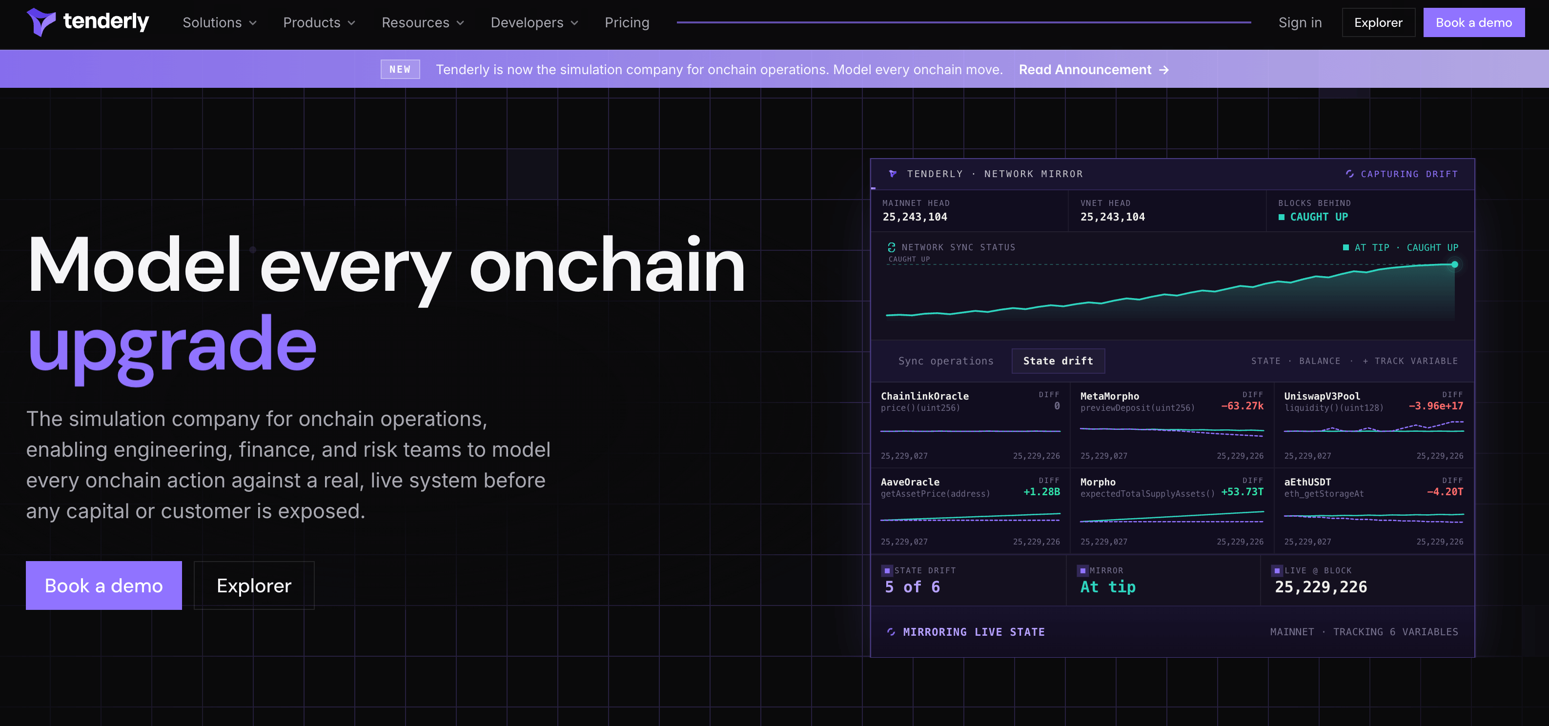Viewport: 1549px width, 726px height.
Task: Click the Mainnet Head value 25,243,104
Action: [x=915, y=217]
